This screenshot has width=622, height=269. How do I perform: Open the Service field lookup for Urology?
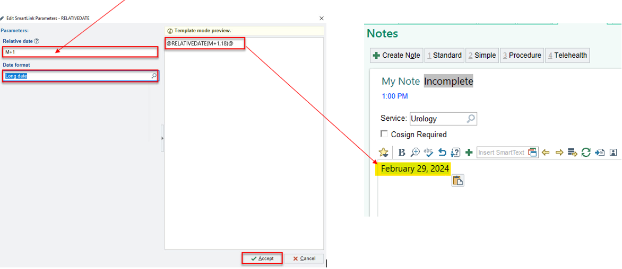point(471,119)
